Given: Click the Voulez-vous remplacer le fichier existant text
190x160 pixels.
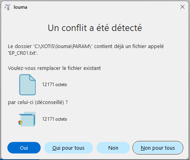Looking at the screenshot, I should click(x=54, y=68).
